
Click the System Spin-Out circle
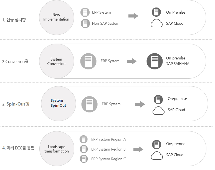(58, 103)
